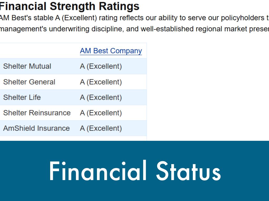Viewport: 269px width, 201px height.
Task: Click Shelter General's A (Excellent) rating
Action: [x=101, y=82]
